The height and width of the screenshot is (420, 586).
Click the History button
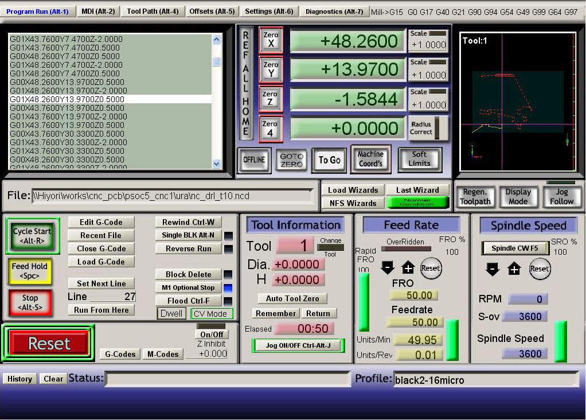20,379
